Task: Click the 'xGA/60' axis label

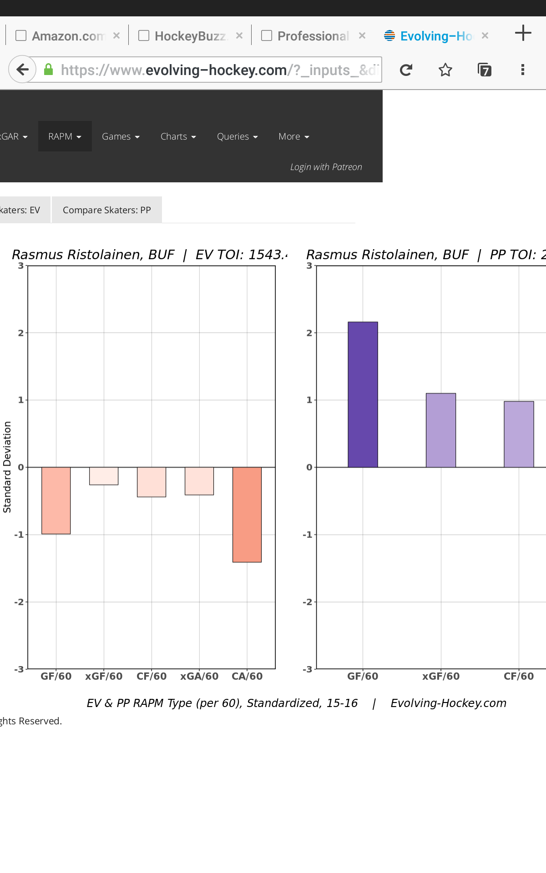Action: click(199, 676)
